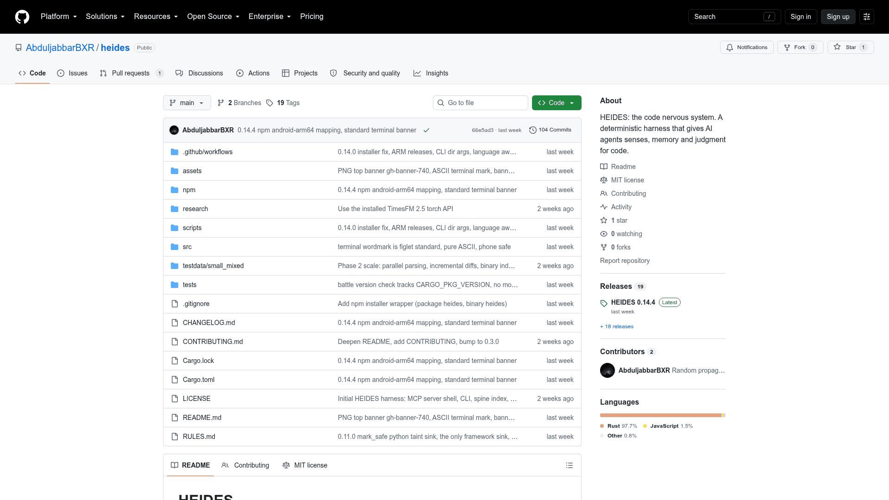The height and width of the screenshot is (500, 889).
Task: View the 104 Commits history
Action: click(550, 130)
